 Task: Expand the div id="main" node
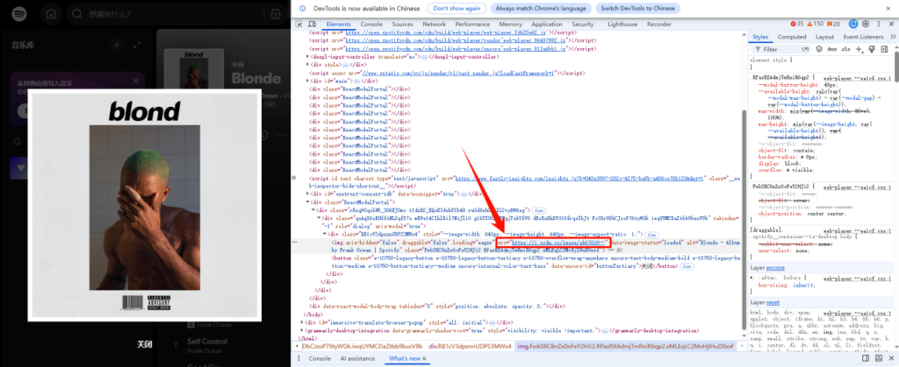coord(306,81)
